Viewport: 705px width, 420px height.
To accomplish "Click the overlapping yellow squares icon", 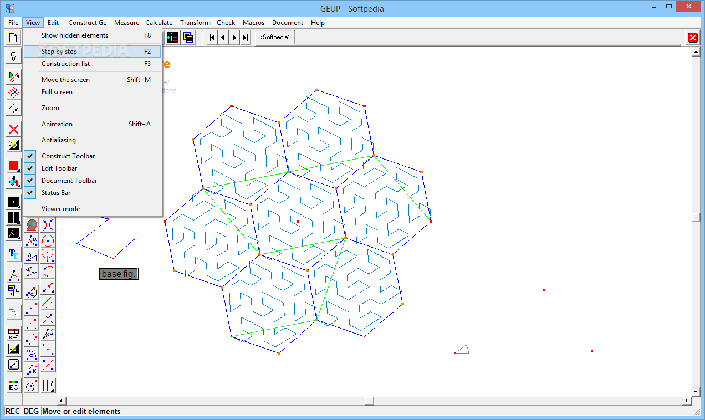I will [x=188, y=38].
